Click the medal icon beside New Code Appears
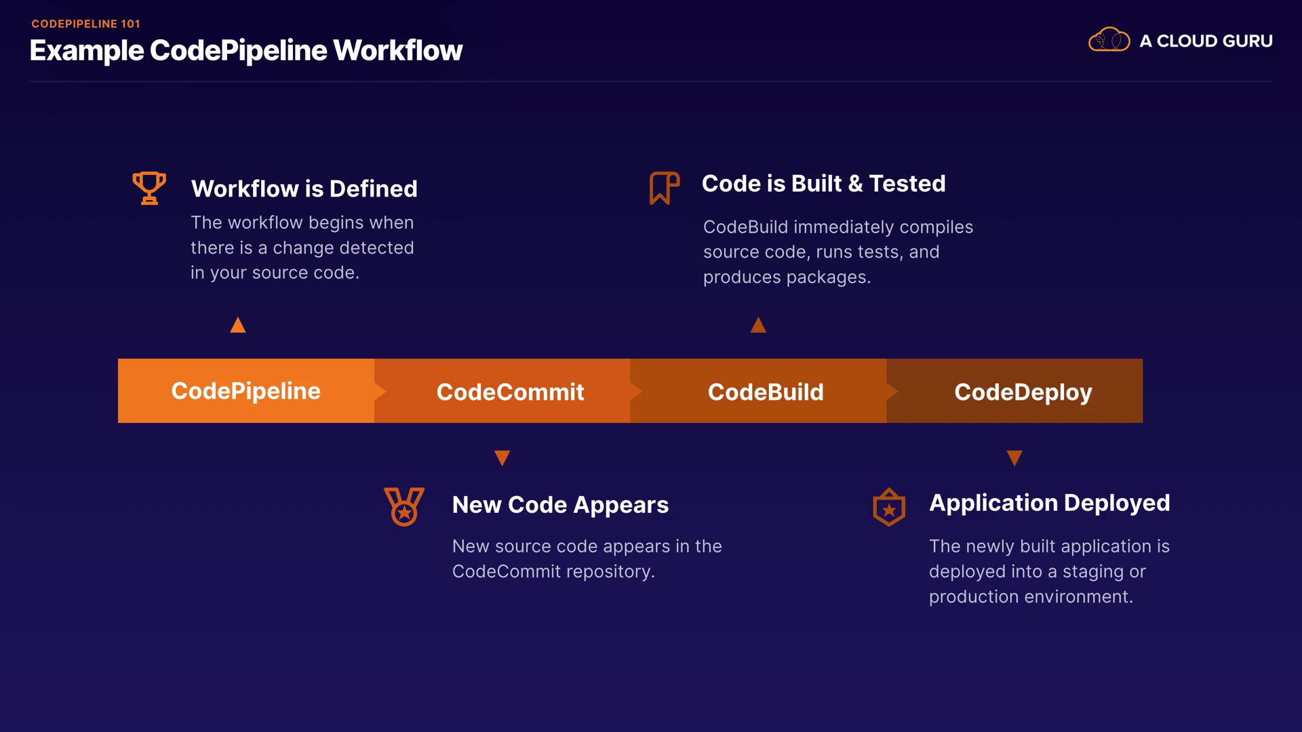Viewport: 1302px width, 732px height. point(404,507)
